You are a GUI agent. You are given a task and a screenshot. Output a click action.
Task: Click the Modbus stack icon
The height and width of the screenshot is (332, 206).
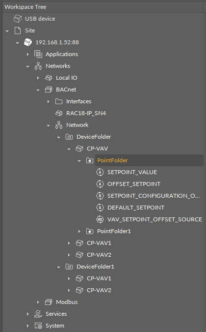[49, 302]
